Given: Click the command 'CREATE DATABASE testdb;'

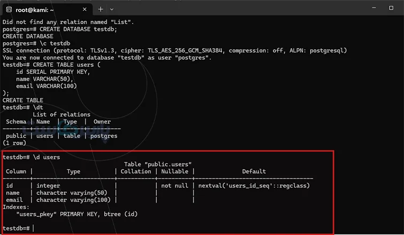Looking at the screenshot, I should pyautogui.click(x=78, y=29).
